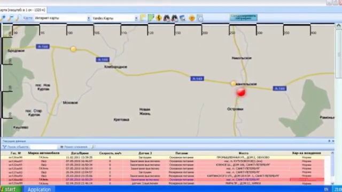Viewport: 342px width, 192px height.
Task: Select the row located at нас. п. КУТУЗОВСКОЕ
Action: click(162, 161)
